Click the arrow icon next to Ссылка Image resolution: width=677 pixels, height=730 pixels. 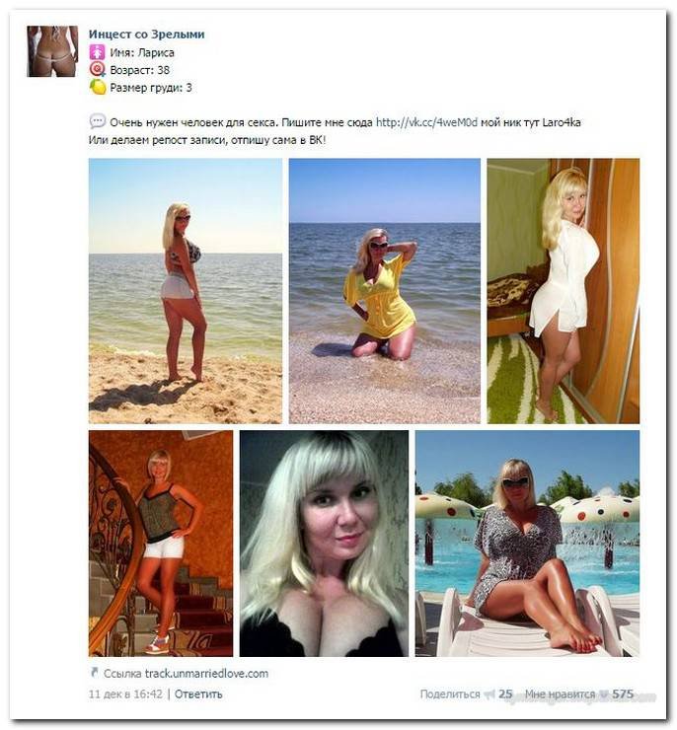(94, 672)
